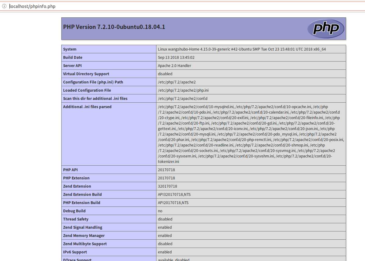Click the site information icon in address bar

click(x=4, y=6)
